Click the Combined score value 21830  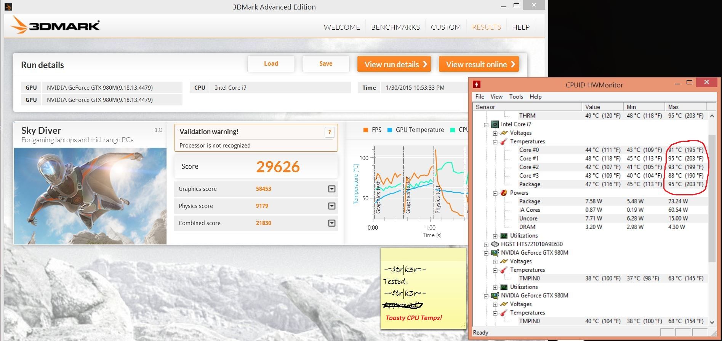click(264, 223)
